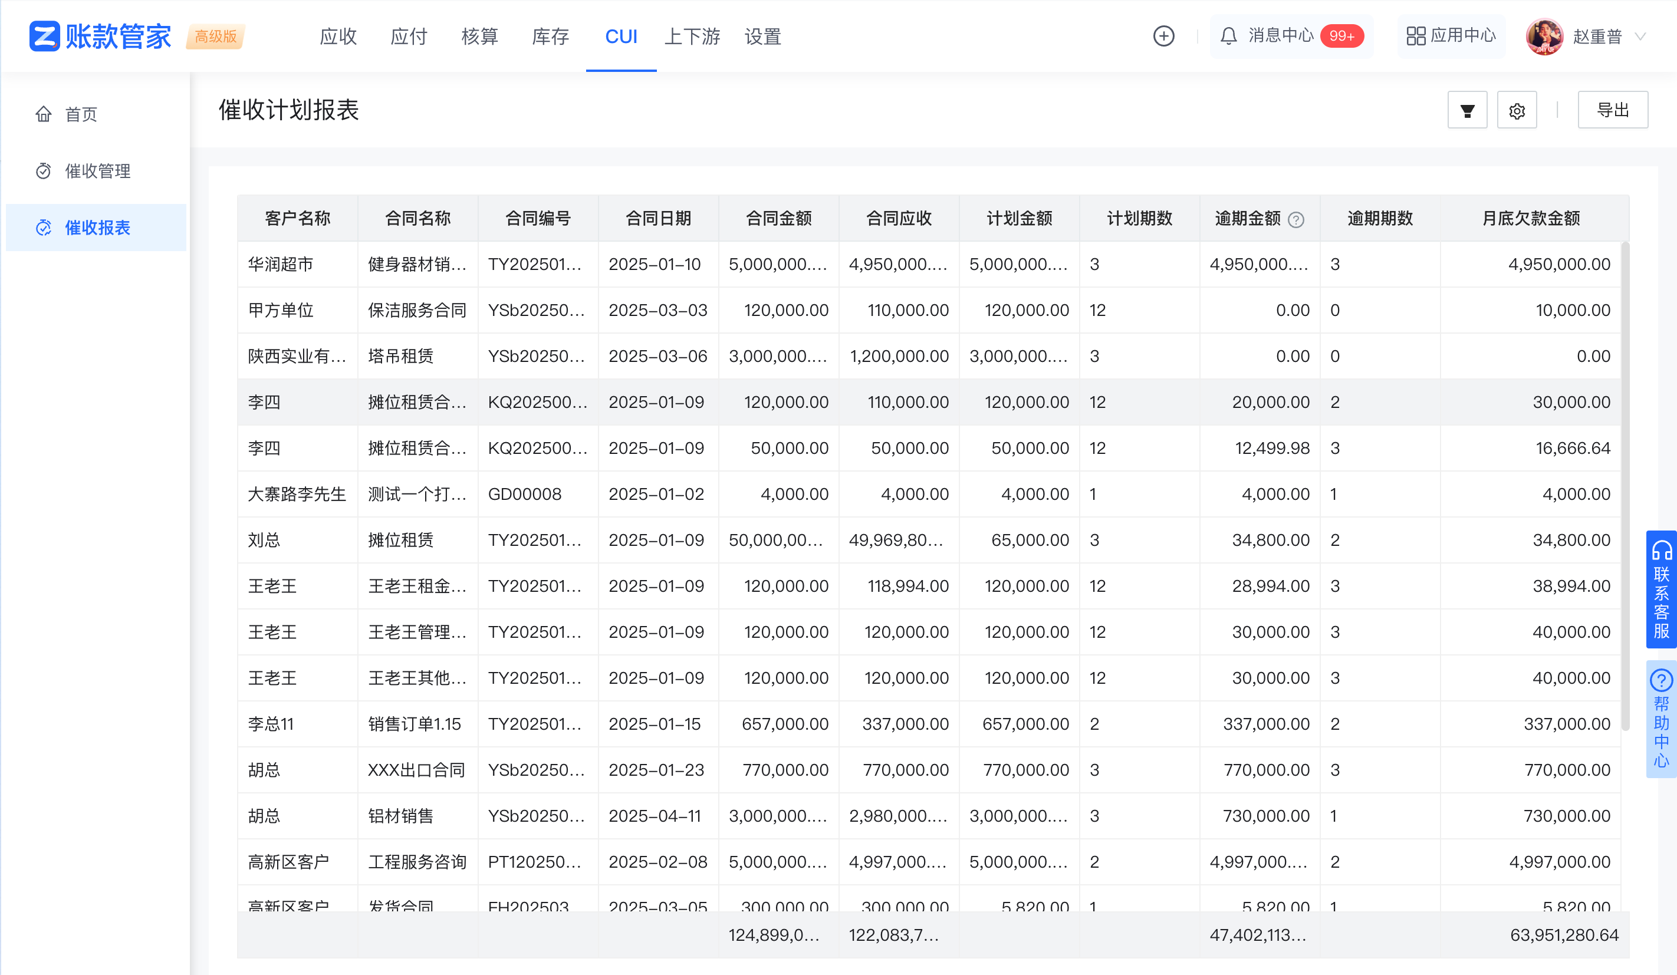Expand the 赵重普 user dropdown arrow
The height and width of the screenshot is (975, 1677).
1640,37
